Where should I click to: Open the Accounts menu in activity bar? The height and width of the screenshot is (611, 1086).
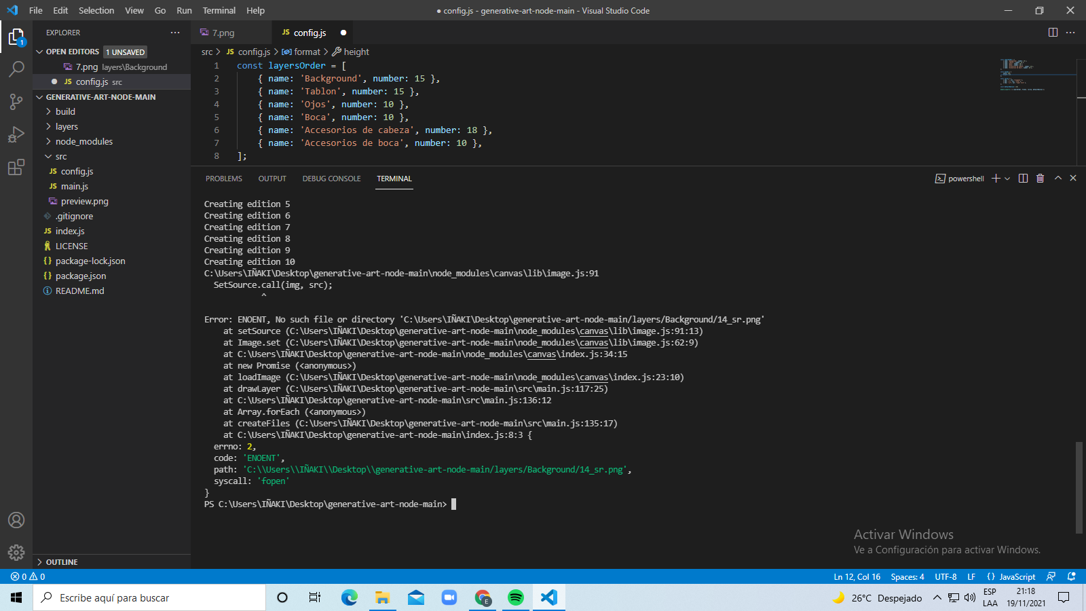click(x=16, y=520)
